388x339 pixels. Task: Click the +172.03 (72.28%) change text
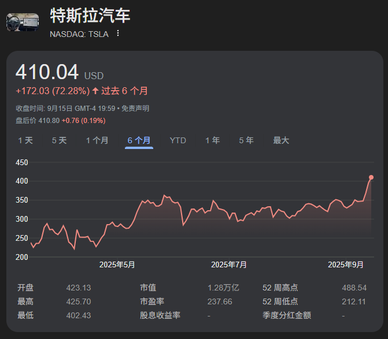tap(53, 91)
